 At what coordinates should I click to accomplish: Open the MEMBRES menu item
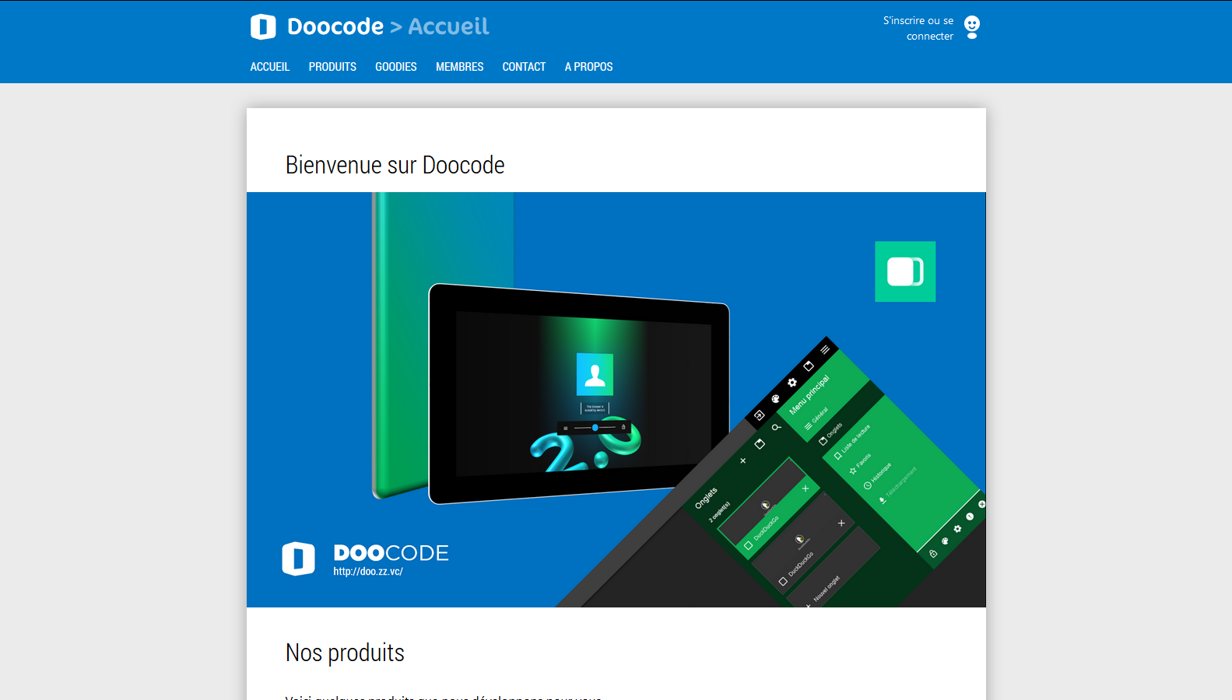pos(459,67)
